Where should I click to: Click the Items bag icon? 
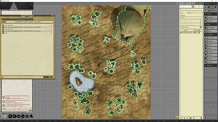click(206, 45)
